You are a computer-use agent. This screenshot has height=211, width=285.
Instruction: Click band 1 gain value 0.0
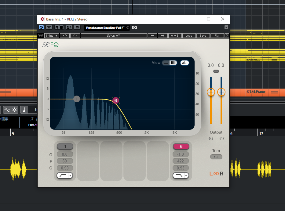coord(65,154)
